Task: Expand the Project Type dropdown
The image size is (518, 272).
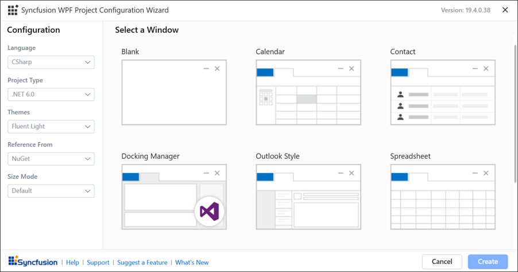Action: point(51,94)
